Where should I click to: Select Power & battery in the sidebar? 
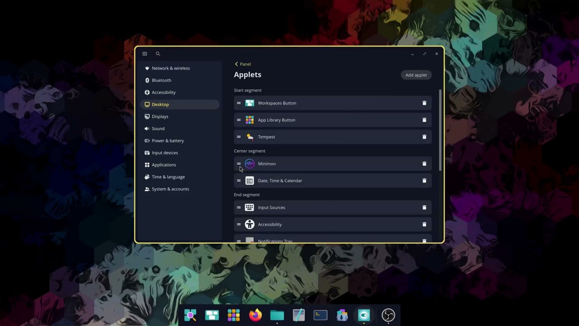coord(168,140)
